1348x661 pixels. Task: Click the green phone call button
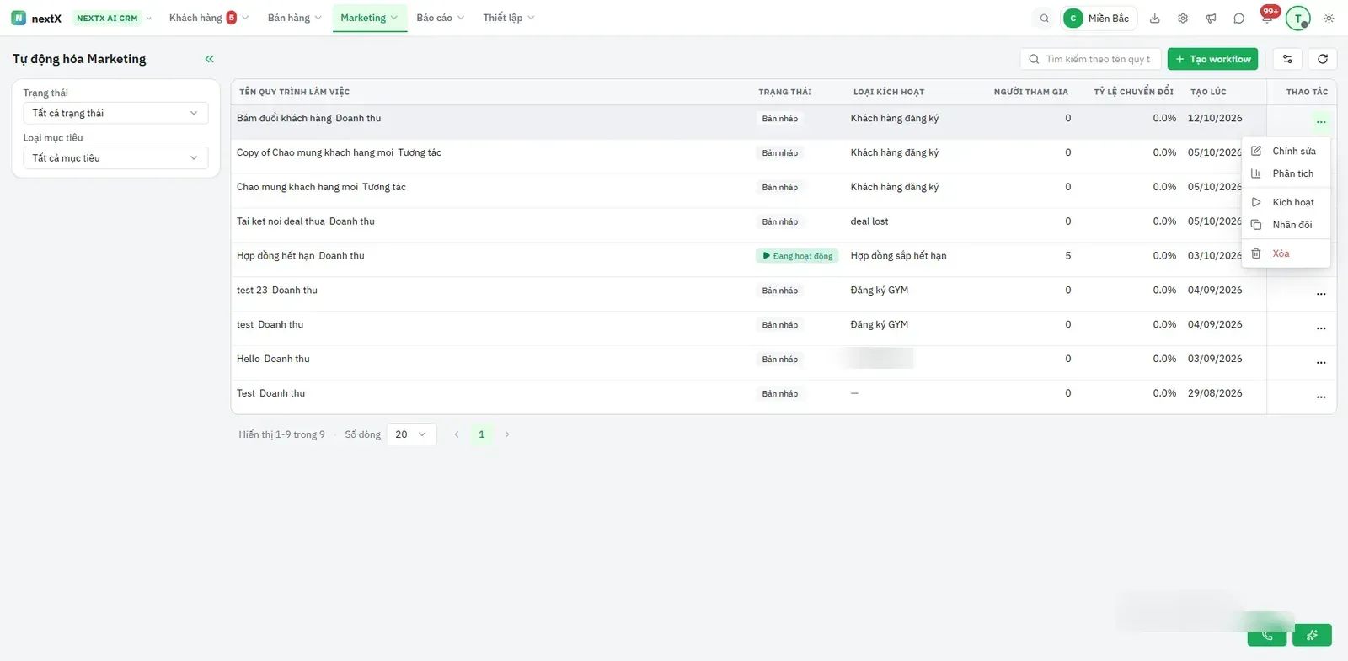pyautogui.click(x=1267, y=636)
